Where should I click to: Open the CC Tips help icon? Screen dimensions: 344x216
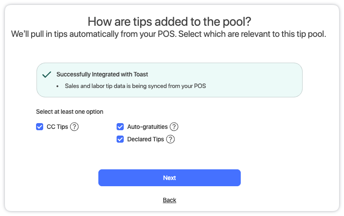pos(74,127)
